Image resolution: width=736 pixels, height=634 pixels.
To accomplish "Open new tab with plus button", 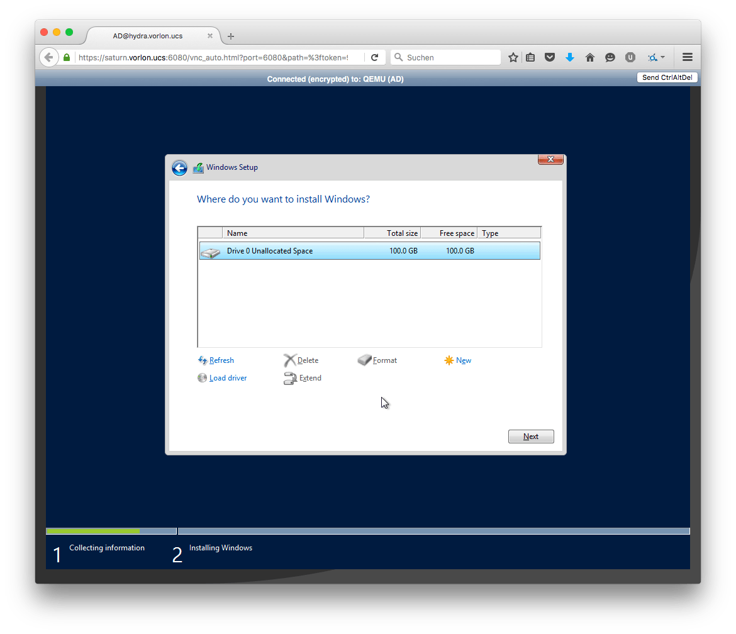I will point(231,36).
